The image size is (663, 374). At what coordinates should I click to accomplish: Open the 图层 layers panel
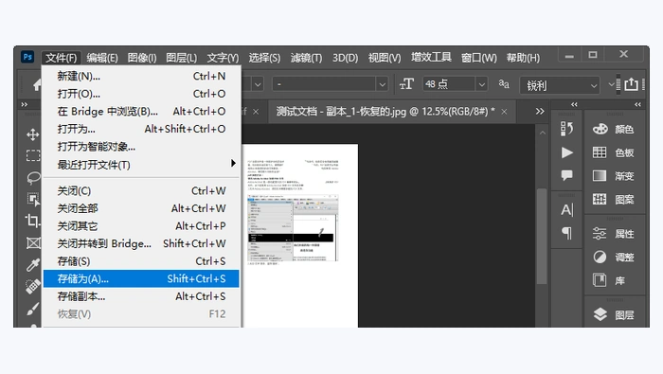point(614,315)
